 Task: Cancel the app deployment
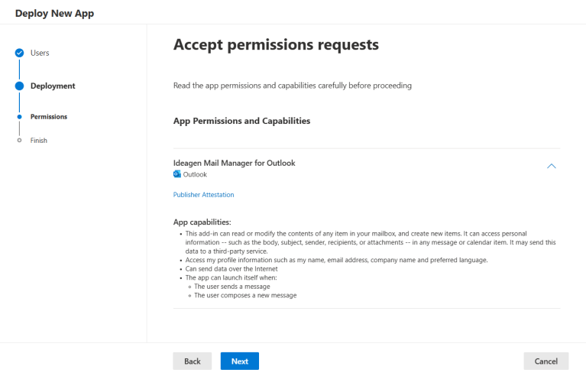pos(546,361)
